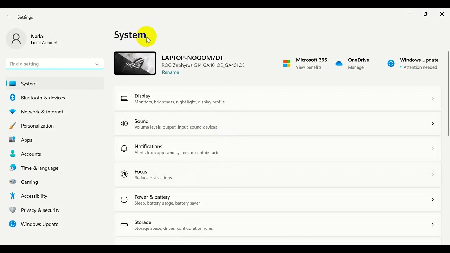Click the Sound speaker icon
Viewport: 450px width, 253px height.
pos(124,124)
